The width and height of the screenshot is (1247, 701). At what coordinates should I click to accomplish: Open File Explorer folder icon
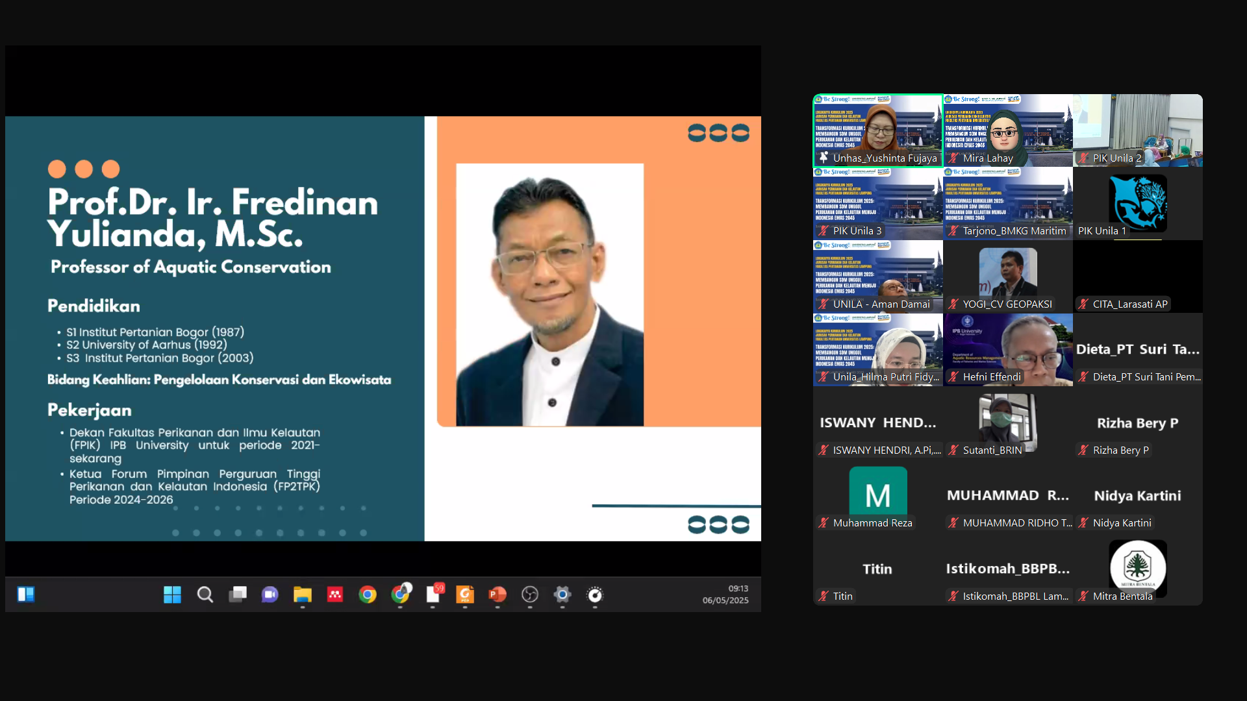tap(303, 595)
